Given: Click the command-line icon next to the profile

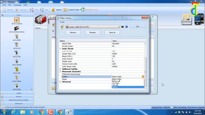Looking at the screenshot, I should [x=122, y=27].
